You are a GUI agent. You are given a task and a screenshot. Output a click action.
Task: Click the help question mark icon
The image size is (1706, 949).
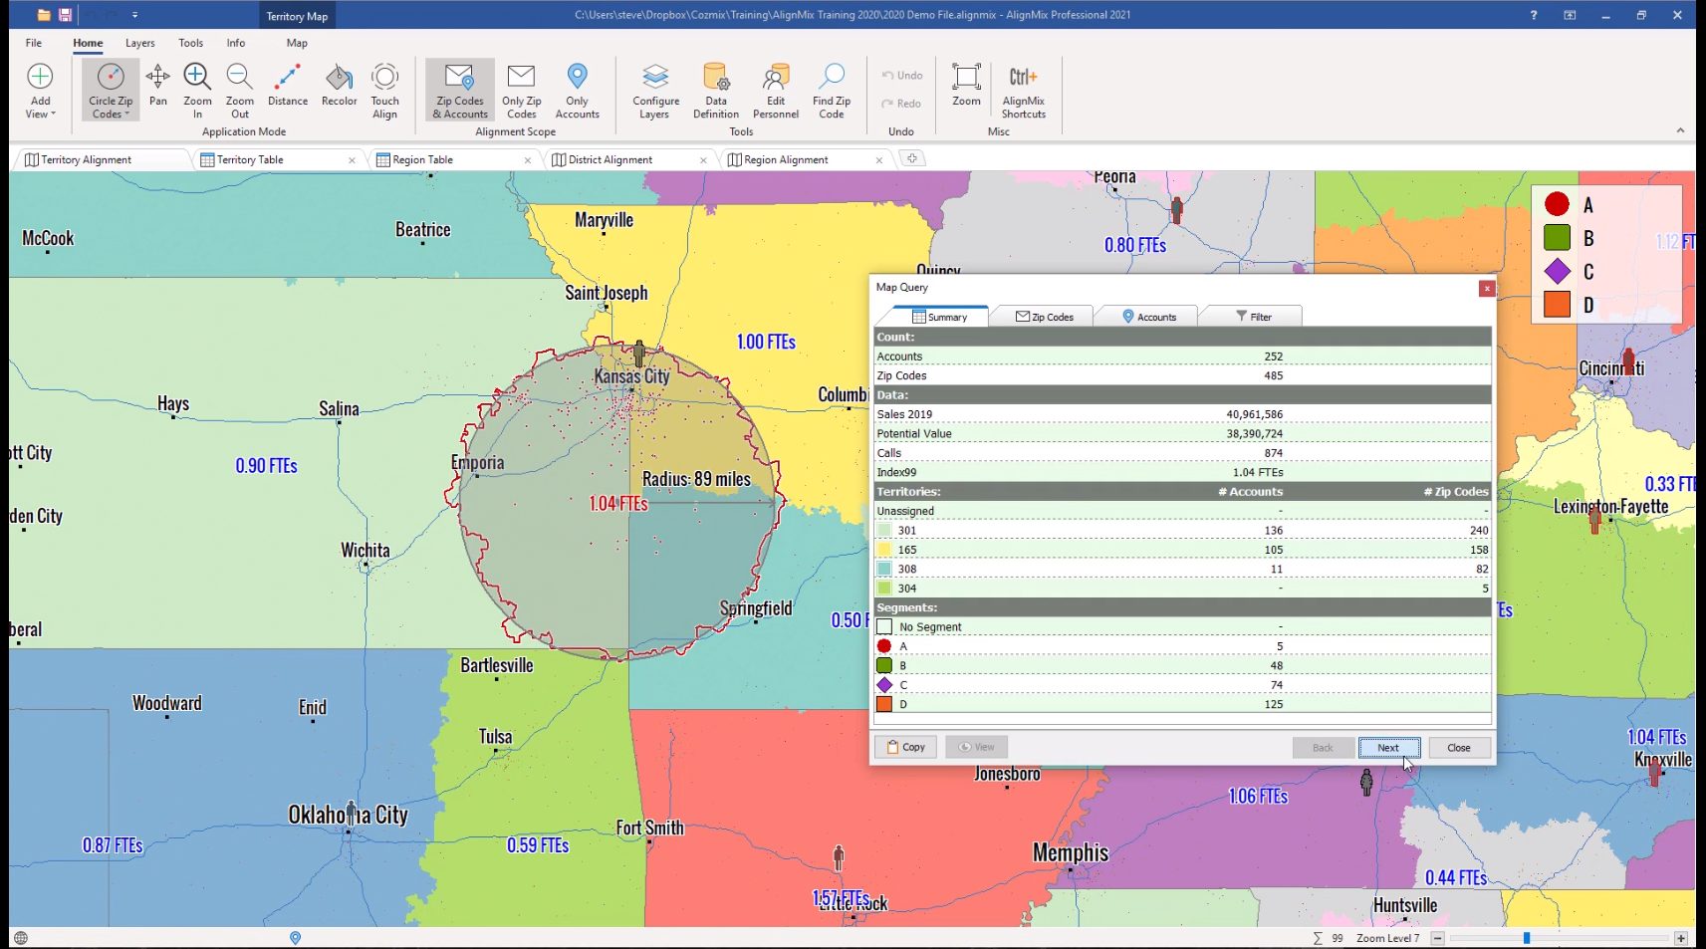pyautogui.click(x=1534, y=15)
